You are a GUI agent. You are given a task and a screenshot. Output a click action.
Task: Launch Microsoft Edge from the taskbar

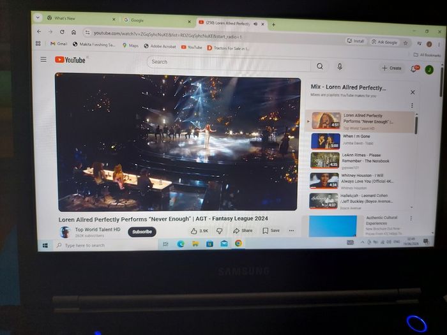tap(181, 244)
